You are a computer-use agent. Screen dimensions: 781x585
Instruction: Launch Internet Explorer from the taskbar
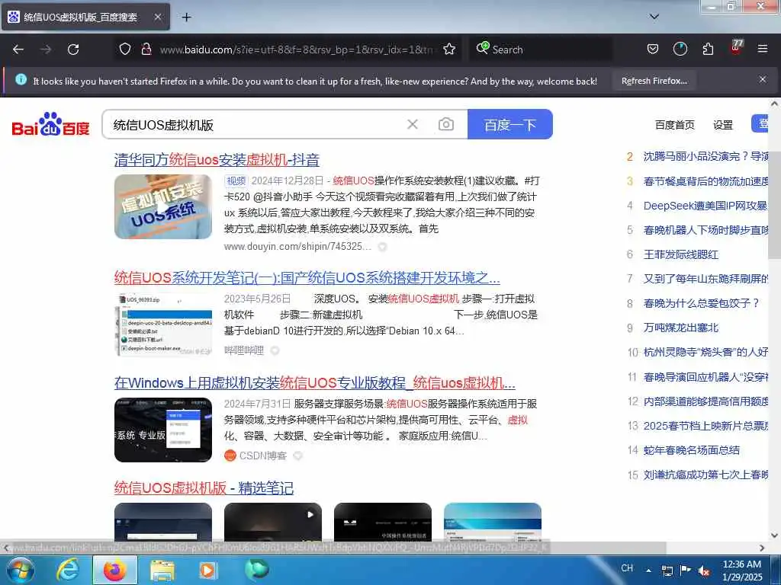point(67,570)
